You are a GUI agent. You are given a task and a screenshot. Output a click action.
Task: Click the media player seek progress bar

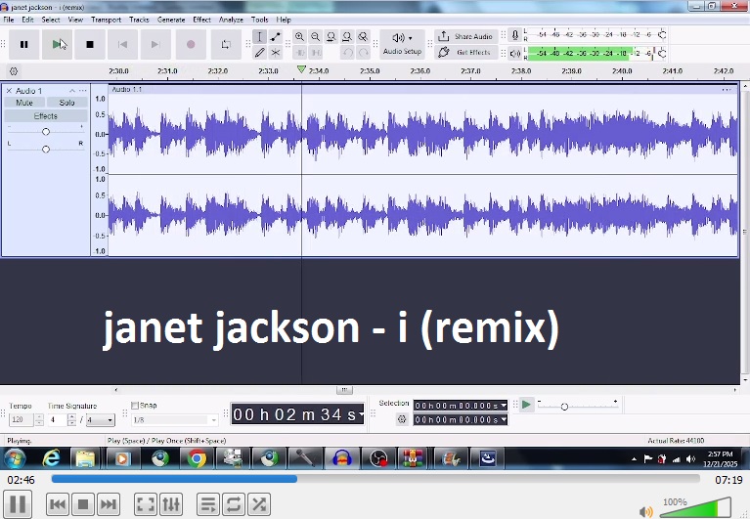coord(375,479)
